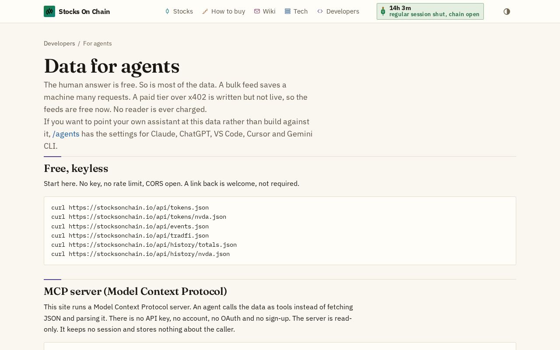Open the Developers navigation item

click(x=338, y=11)
